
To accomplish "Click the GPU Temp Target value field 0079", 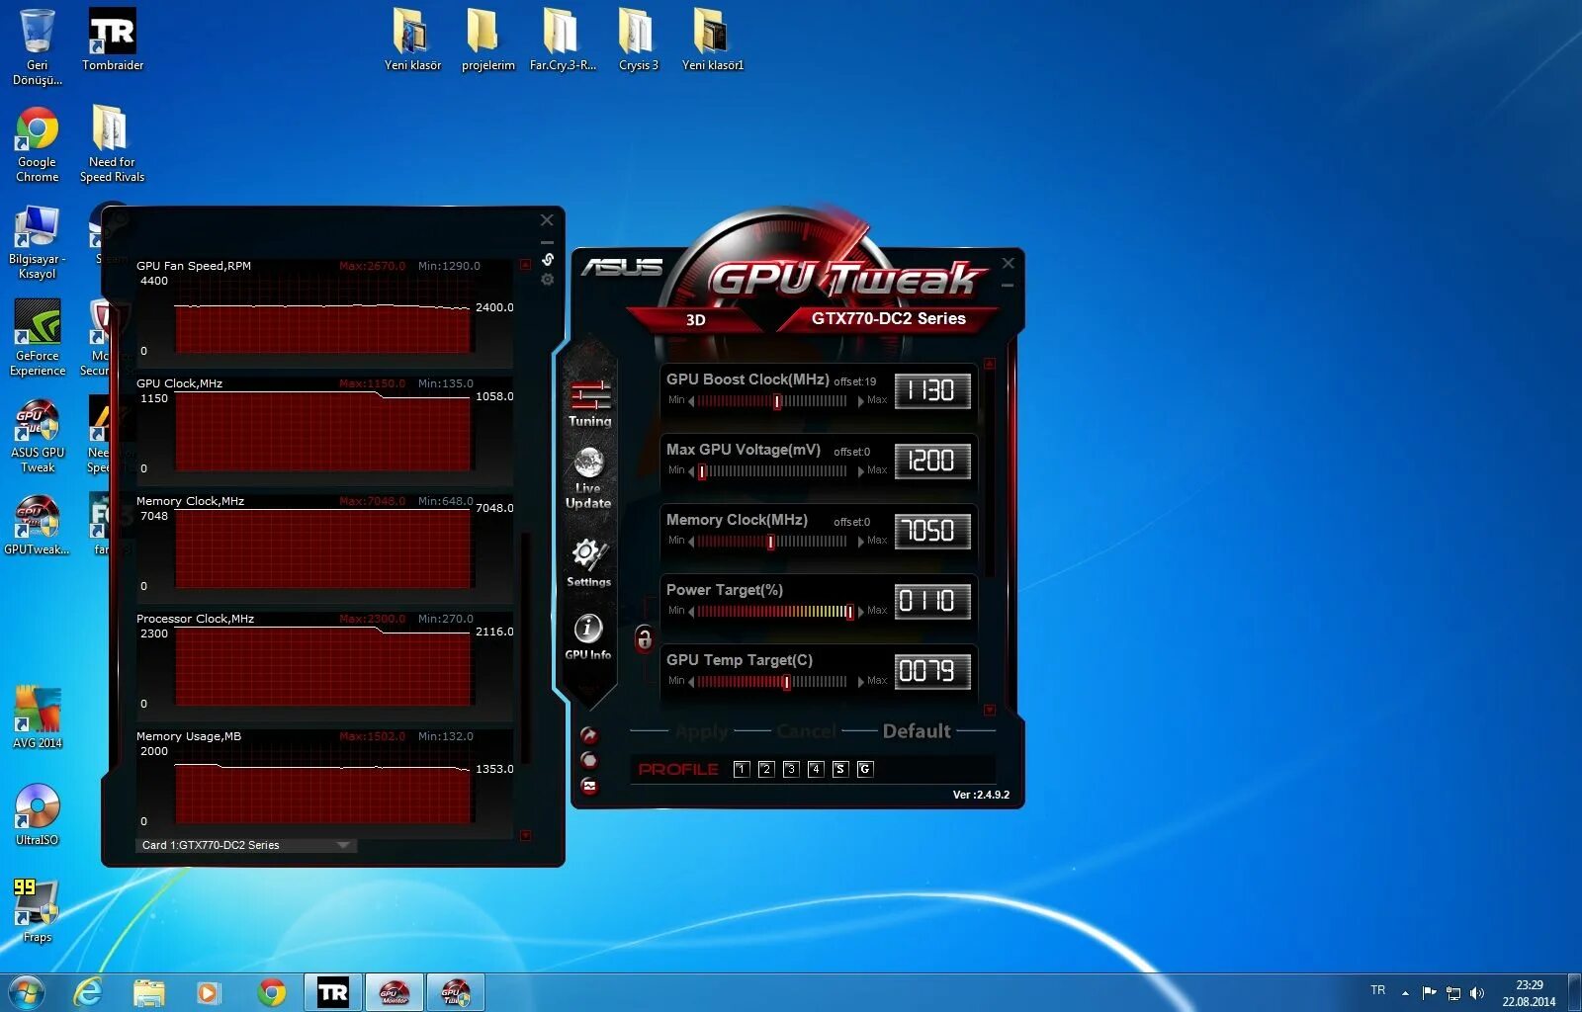I will 932,672.
